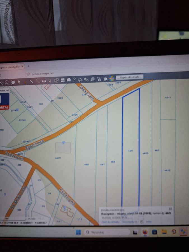Switch to portal otwartych browser tab
Image resolution: width=189 pixels, height=252 pixels.
point(10,67)
